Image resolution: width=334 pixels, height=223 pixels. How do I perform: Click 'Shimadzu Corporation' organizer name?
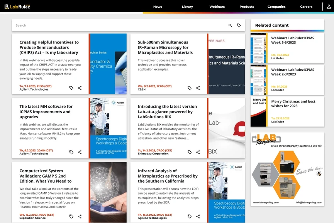pos(153,154)
